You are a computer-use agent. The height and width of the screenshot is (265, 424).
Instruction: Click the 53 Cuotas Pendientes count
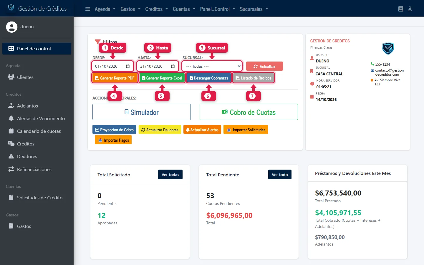tap(210, 196)
